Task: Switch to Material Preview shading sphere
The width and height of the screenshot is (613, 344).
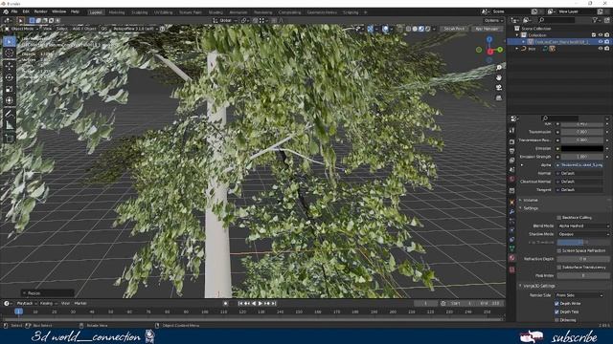Action: click(421, 29)
